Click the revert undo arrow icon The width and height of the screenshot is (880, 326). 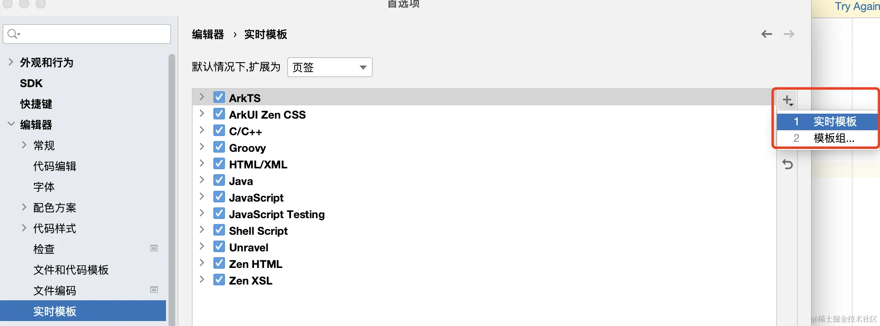tap(787, 165)
